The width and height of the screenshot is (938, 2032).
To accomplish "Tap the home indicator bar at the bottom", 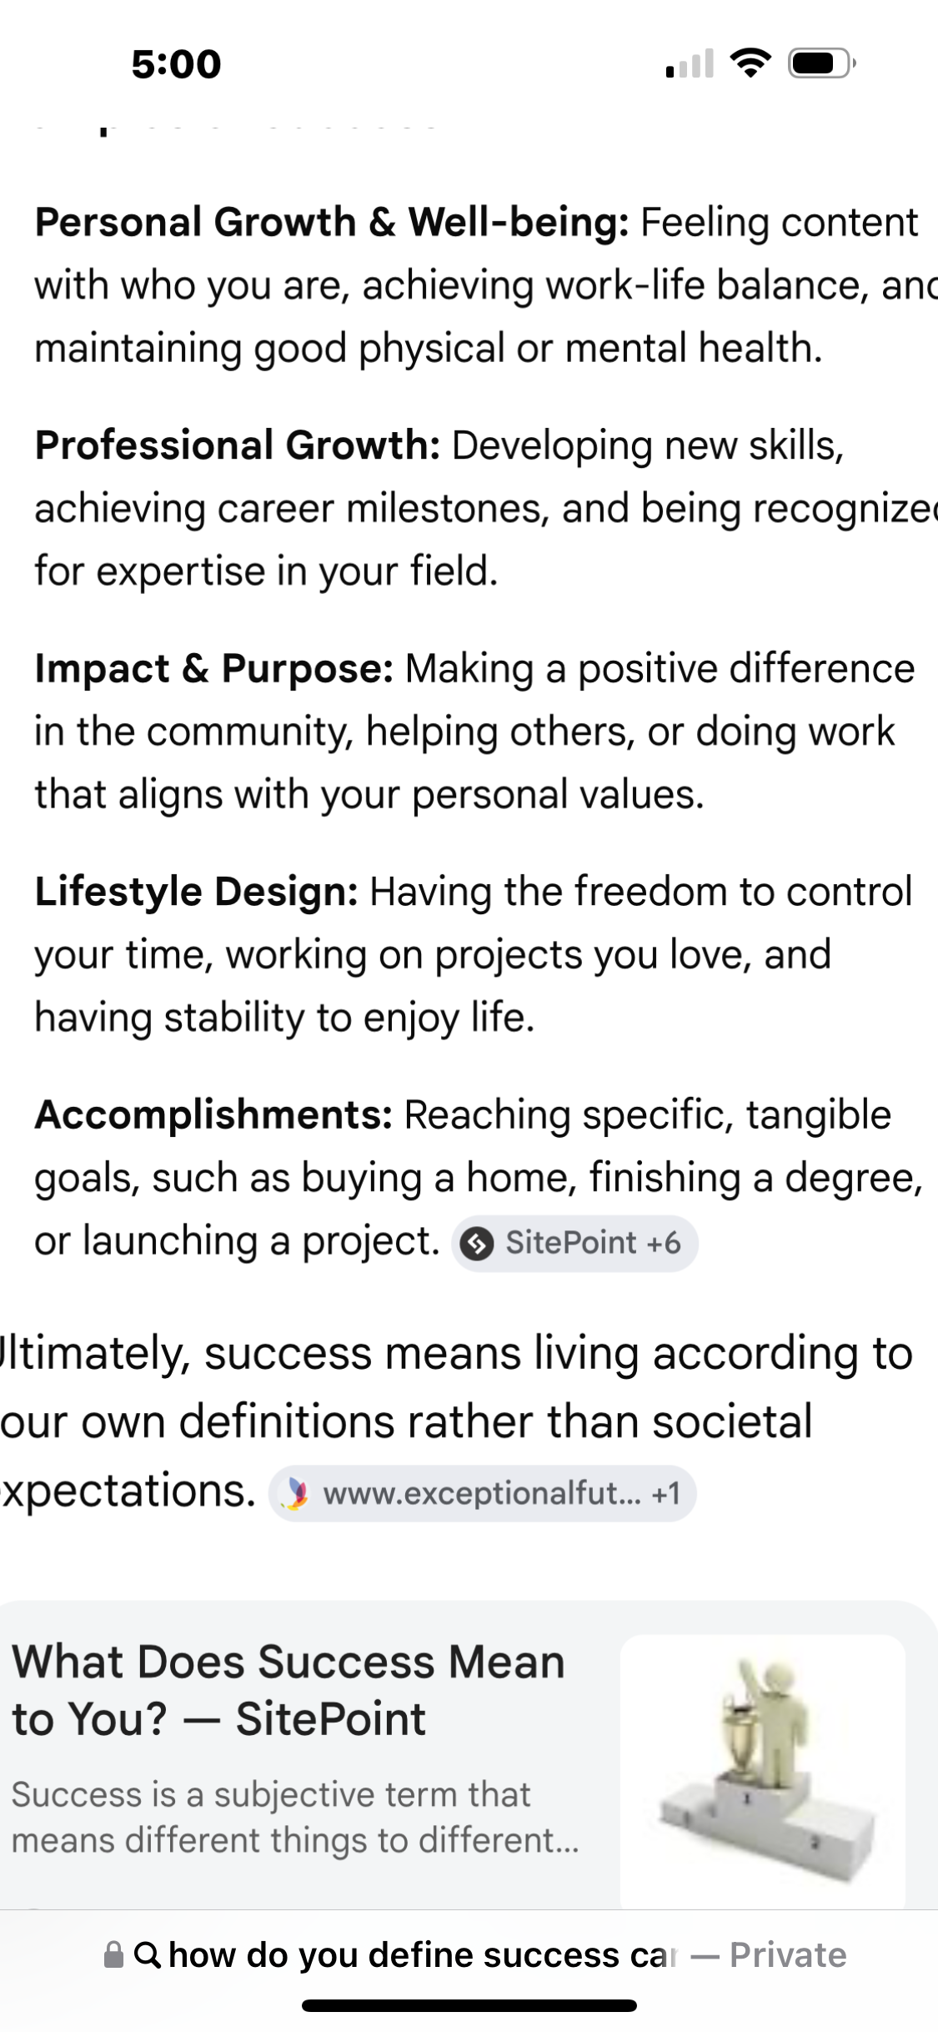I will [x=469, y=2005].
